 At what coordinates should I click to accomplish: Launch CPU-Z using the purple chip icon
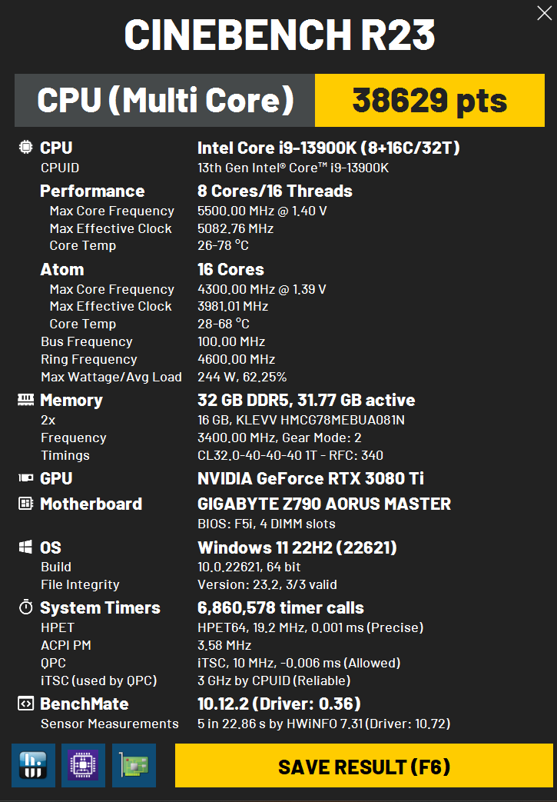pyautogui.click(x=83, y=765)
